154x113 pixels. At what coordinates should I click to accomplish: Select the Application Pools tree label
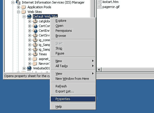click(x=39, y=7)
